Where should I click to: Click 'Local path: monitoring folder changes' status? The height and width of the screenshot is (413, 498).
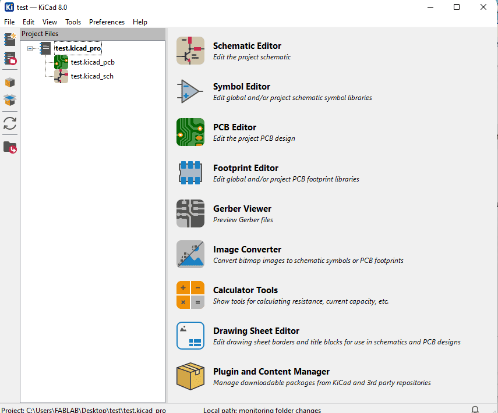coord(262,410)
